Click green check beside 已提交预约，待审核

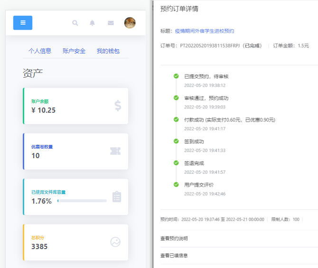click(x=176, y=76)
